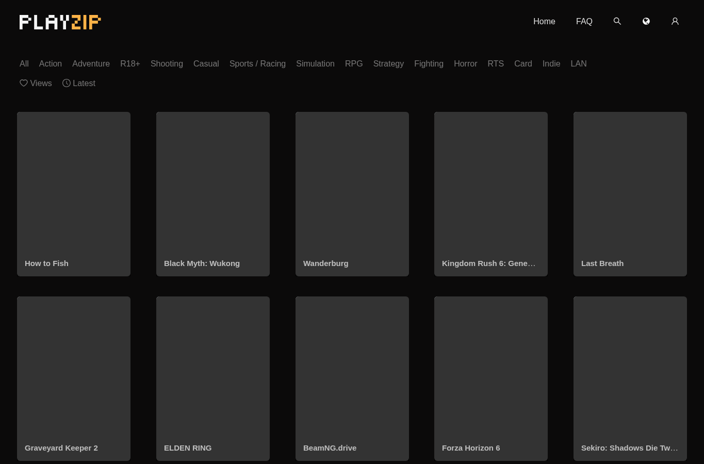The image size is (704, 464).
Task: Open the Wanderburg game card
Action: click(352, 194)
